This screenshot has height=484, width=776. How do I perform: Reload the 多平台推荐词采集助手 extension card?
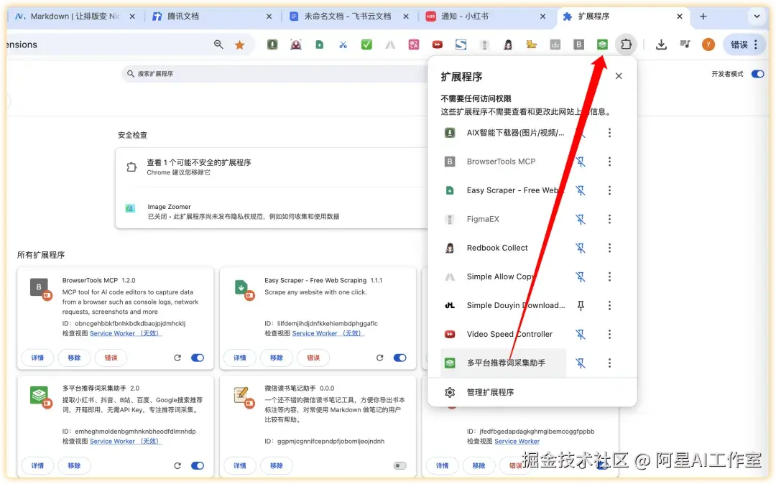click(x=177, y=465)
